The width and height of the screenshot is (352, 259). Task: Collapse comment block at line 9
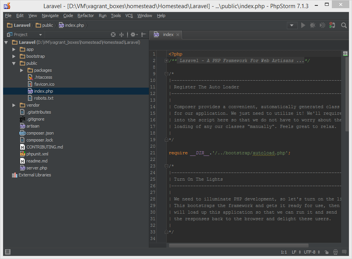tap(166, 74)
